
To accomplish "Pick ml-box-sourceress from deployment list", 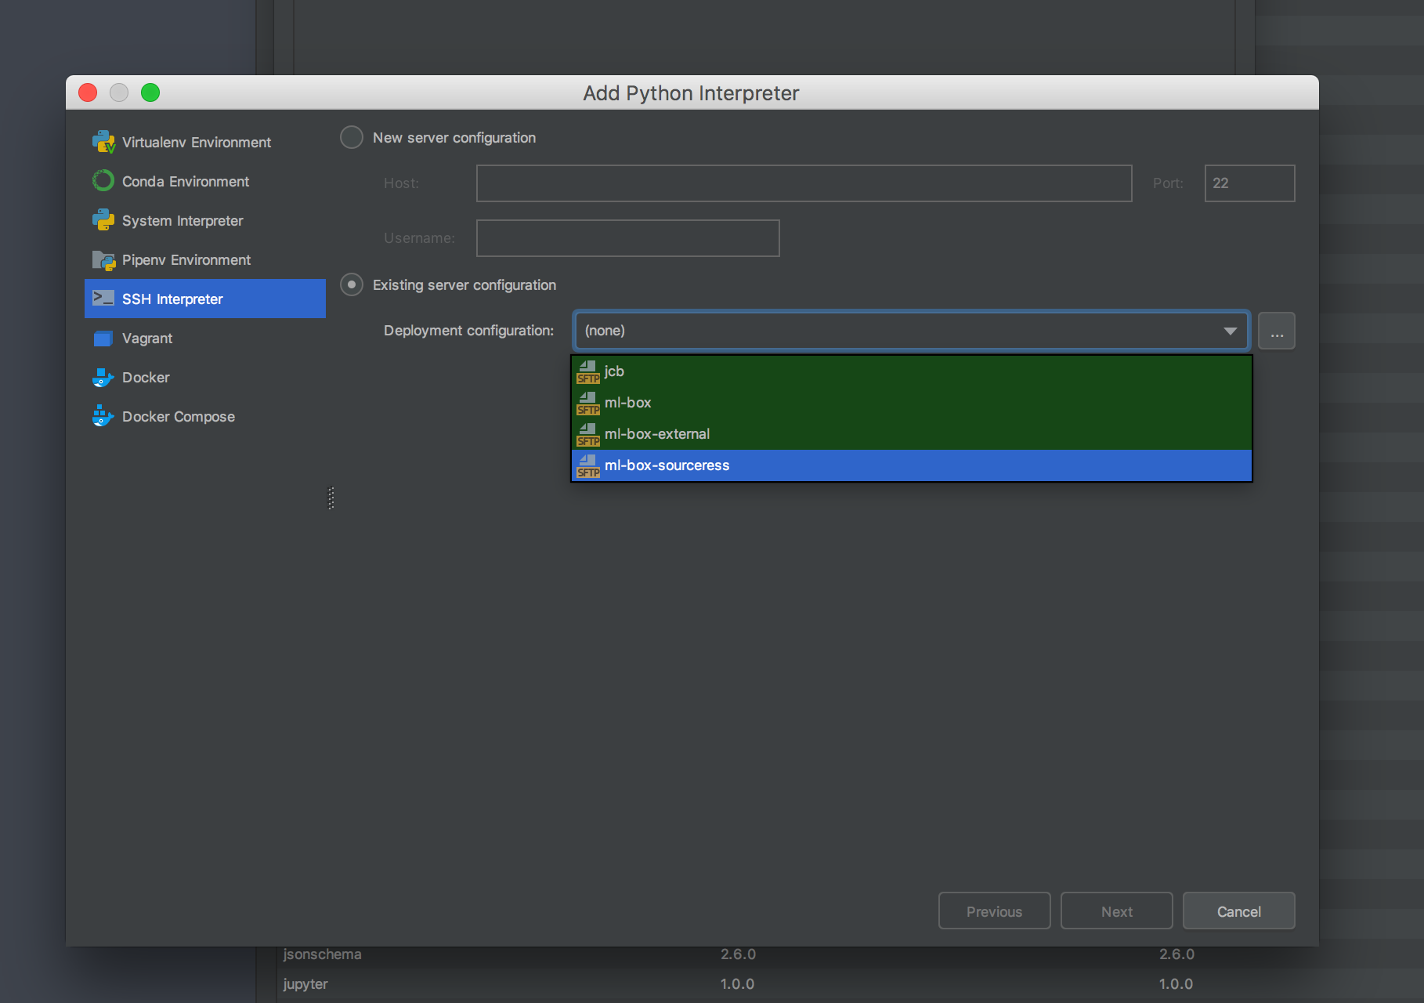I will coord(912,465).
